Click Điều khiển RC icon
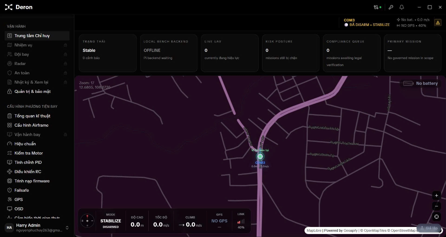Screen dimensions: 446x237 [10, 172]
